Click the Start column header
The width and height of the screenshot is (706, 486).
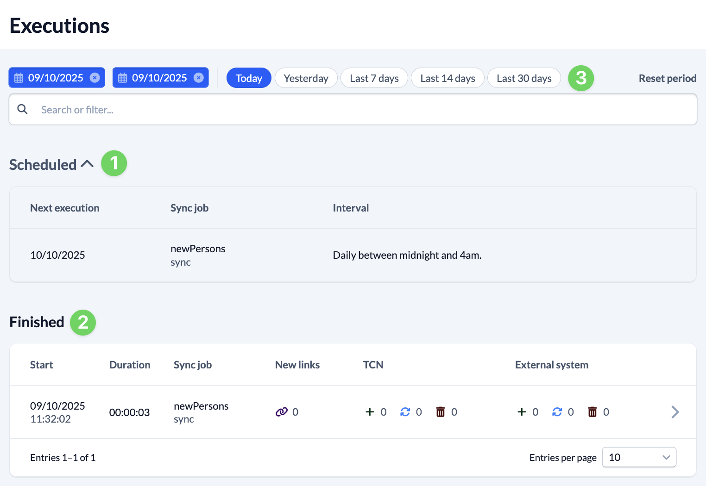tap(42, 365)
